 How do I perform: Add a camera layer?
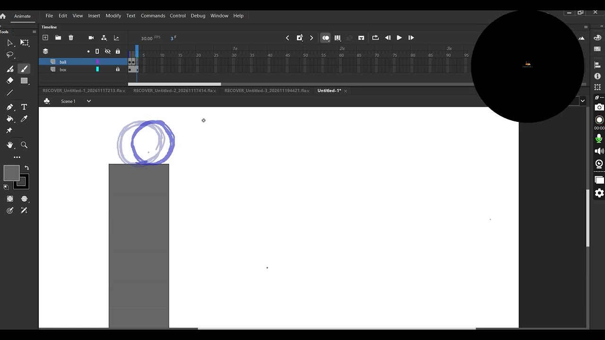click(x=91, y=38)
